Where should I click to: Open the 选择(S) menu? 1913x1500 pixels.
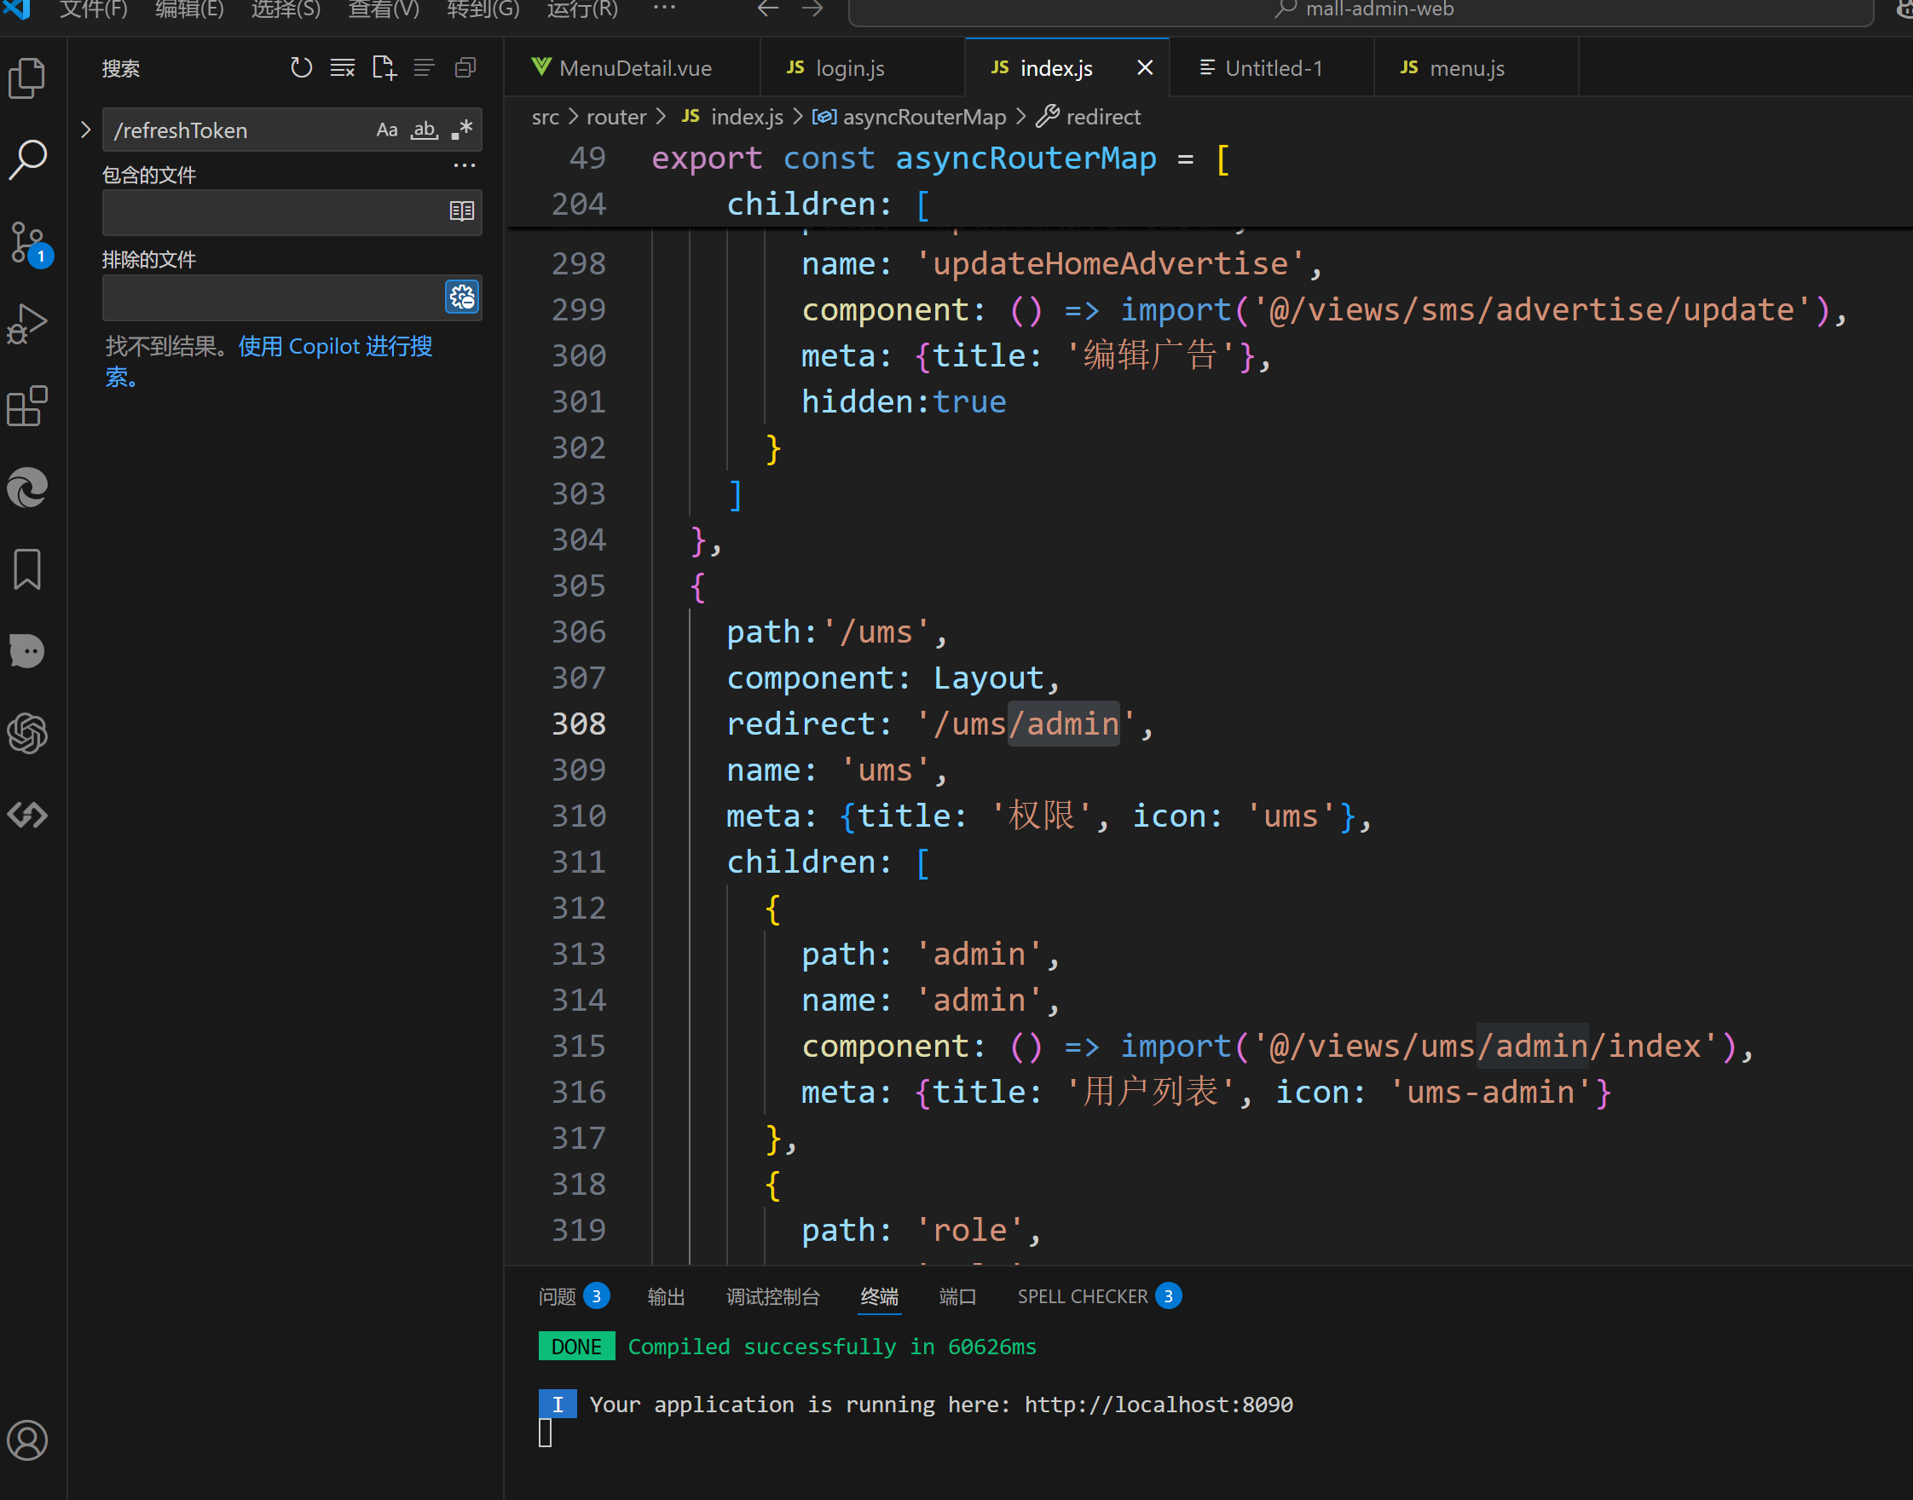tap(286, 9)
